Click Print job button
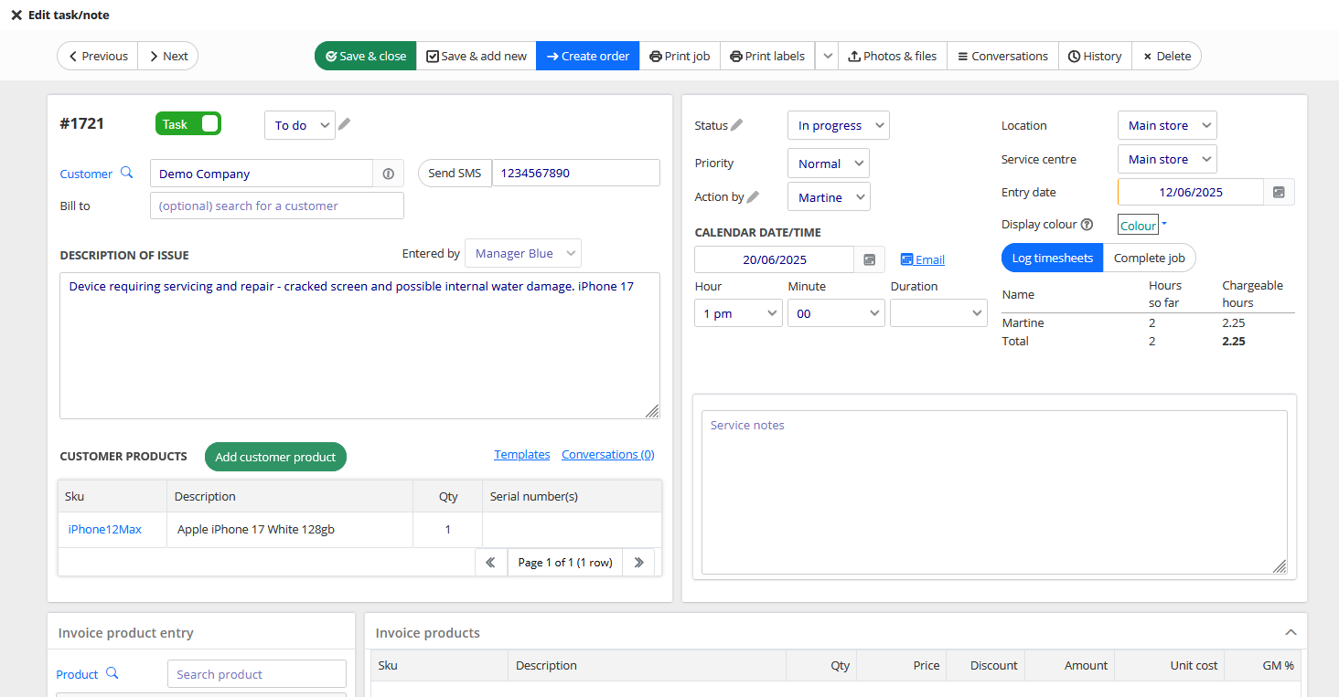The width and height of the screenshot is (1339, 697). coord(680,56)
